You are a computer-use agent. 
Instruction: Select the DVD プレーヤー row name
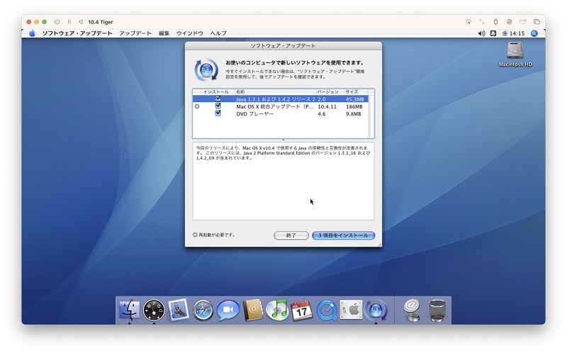(x=255, y=114)
